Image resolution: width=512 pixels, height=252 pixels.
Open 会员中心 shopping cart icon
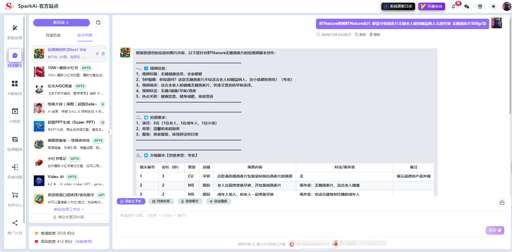15,195
